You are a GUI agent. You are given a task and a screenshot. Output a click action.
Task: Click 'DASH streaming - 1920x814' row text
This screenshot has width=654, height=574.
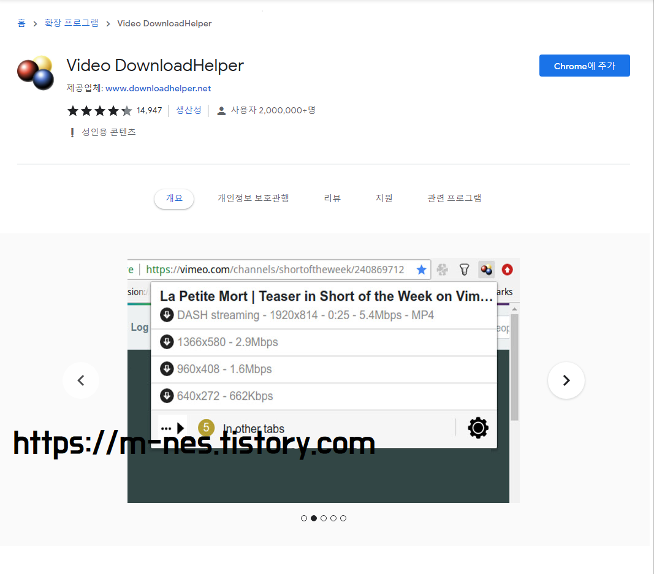click(x=305, y=315)
